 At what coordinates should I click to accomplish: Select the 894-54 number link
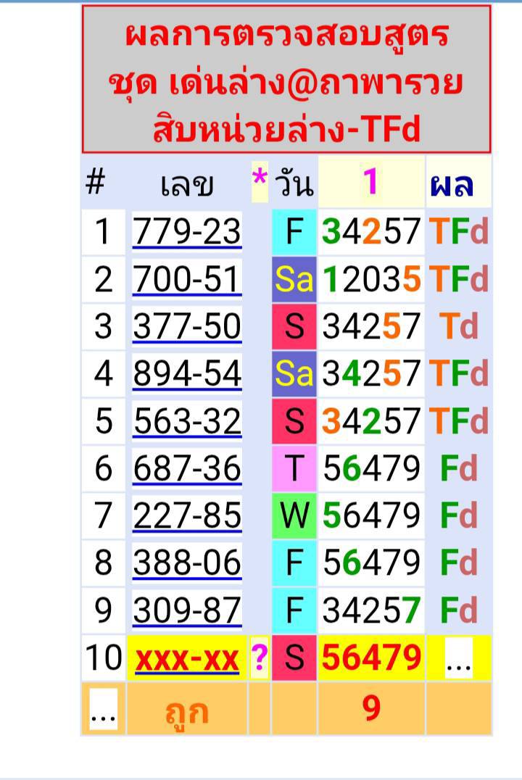(x=187, y=373)
